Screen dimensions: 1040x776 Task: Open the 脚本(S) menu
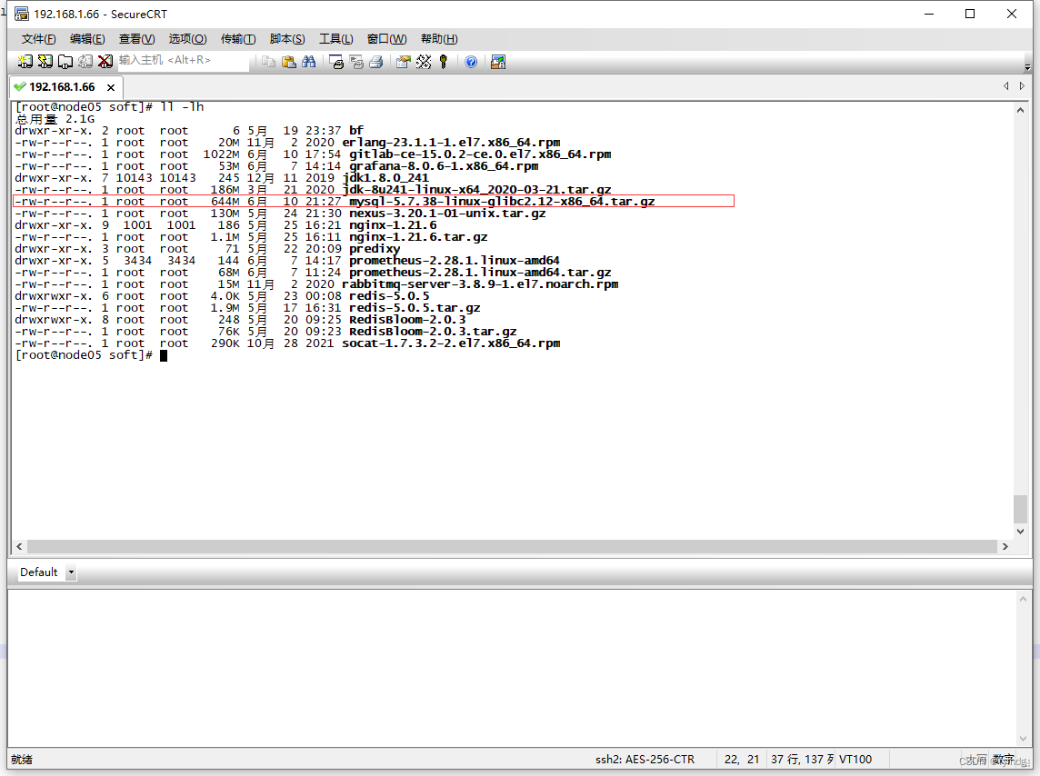(287, 39)
